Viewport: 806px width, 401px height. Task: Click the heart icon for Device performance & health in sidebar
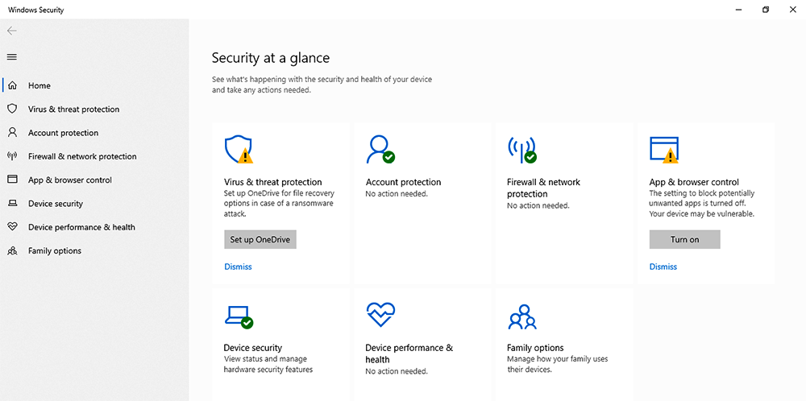(x=12, y=227)
